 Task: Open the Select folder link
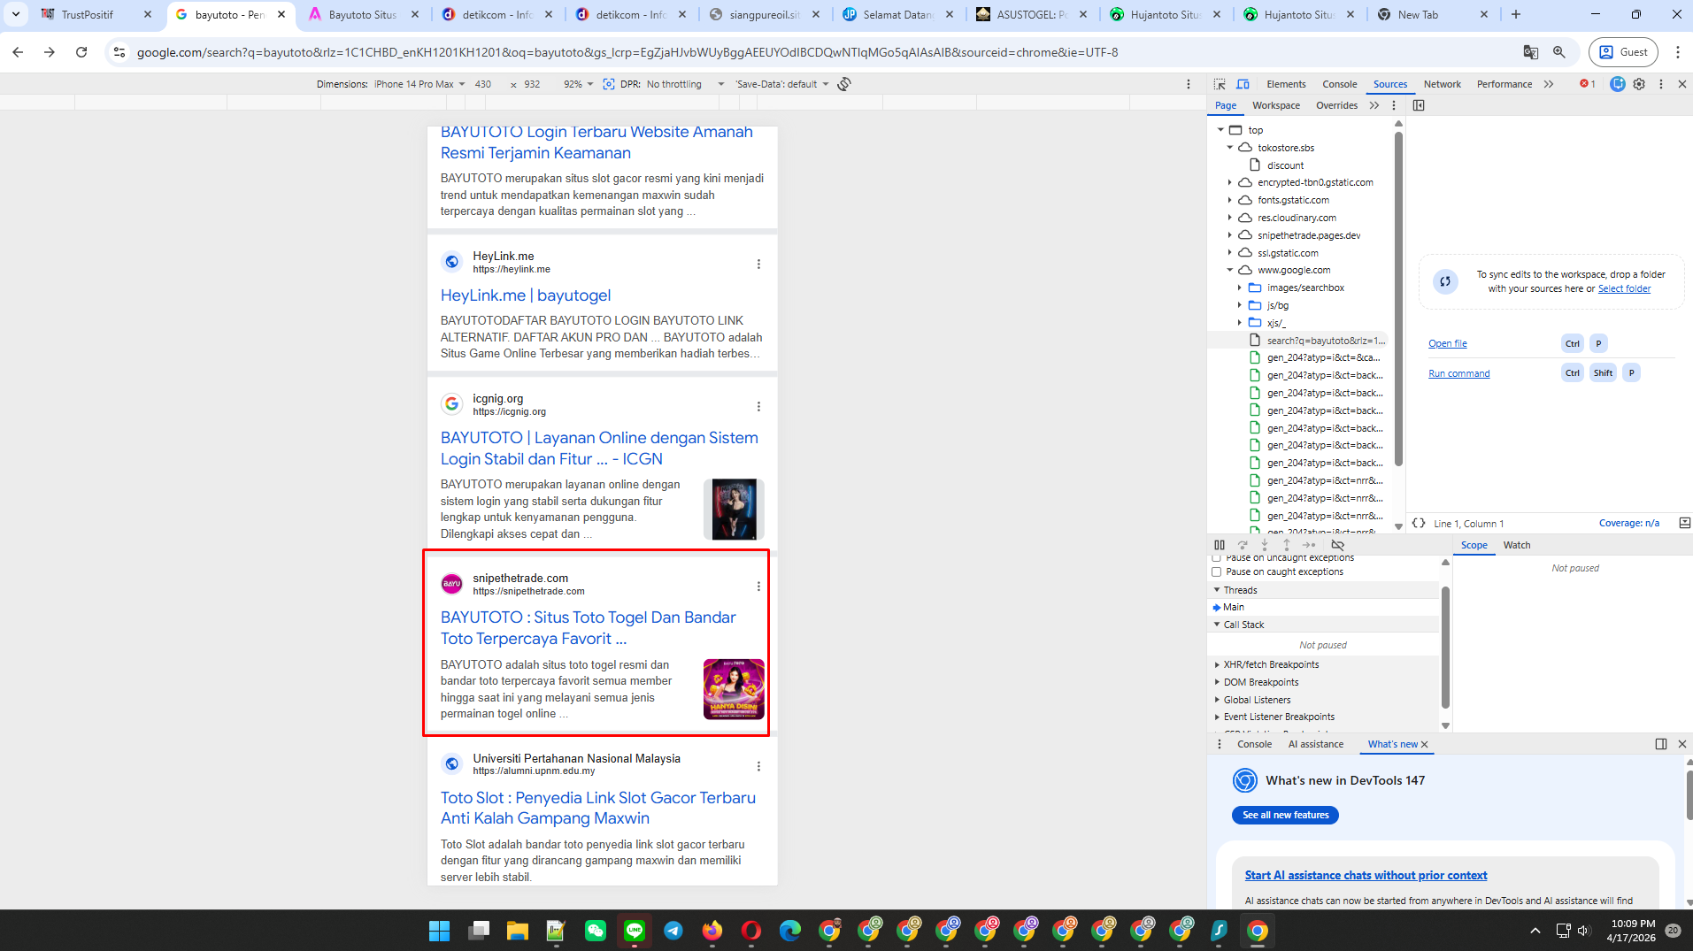(x=1624, y=288)
